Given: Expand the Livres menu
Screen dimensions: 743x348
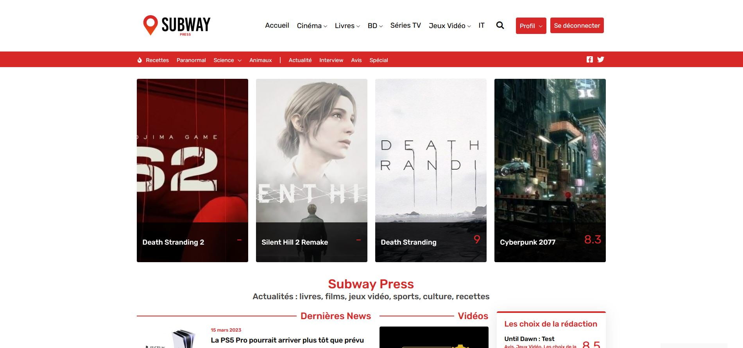Looking at the screenshot, I should pos(347,26).
